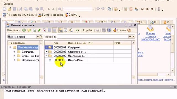Click the Open file folder icon

point(9,9)
